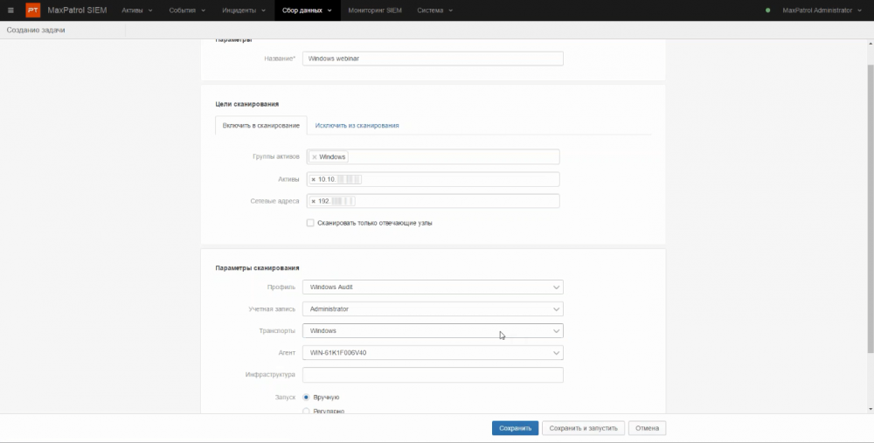The height and width of the screenshot is (443, 874).
Task: Click the MaxPatrol SIEM title
Action: (77, 10)
